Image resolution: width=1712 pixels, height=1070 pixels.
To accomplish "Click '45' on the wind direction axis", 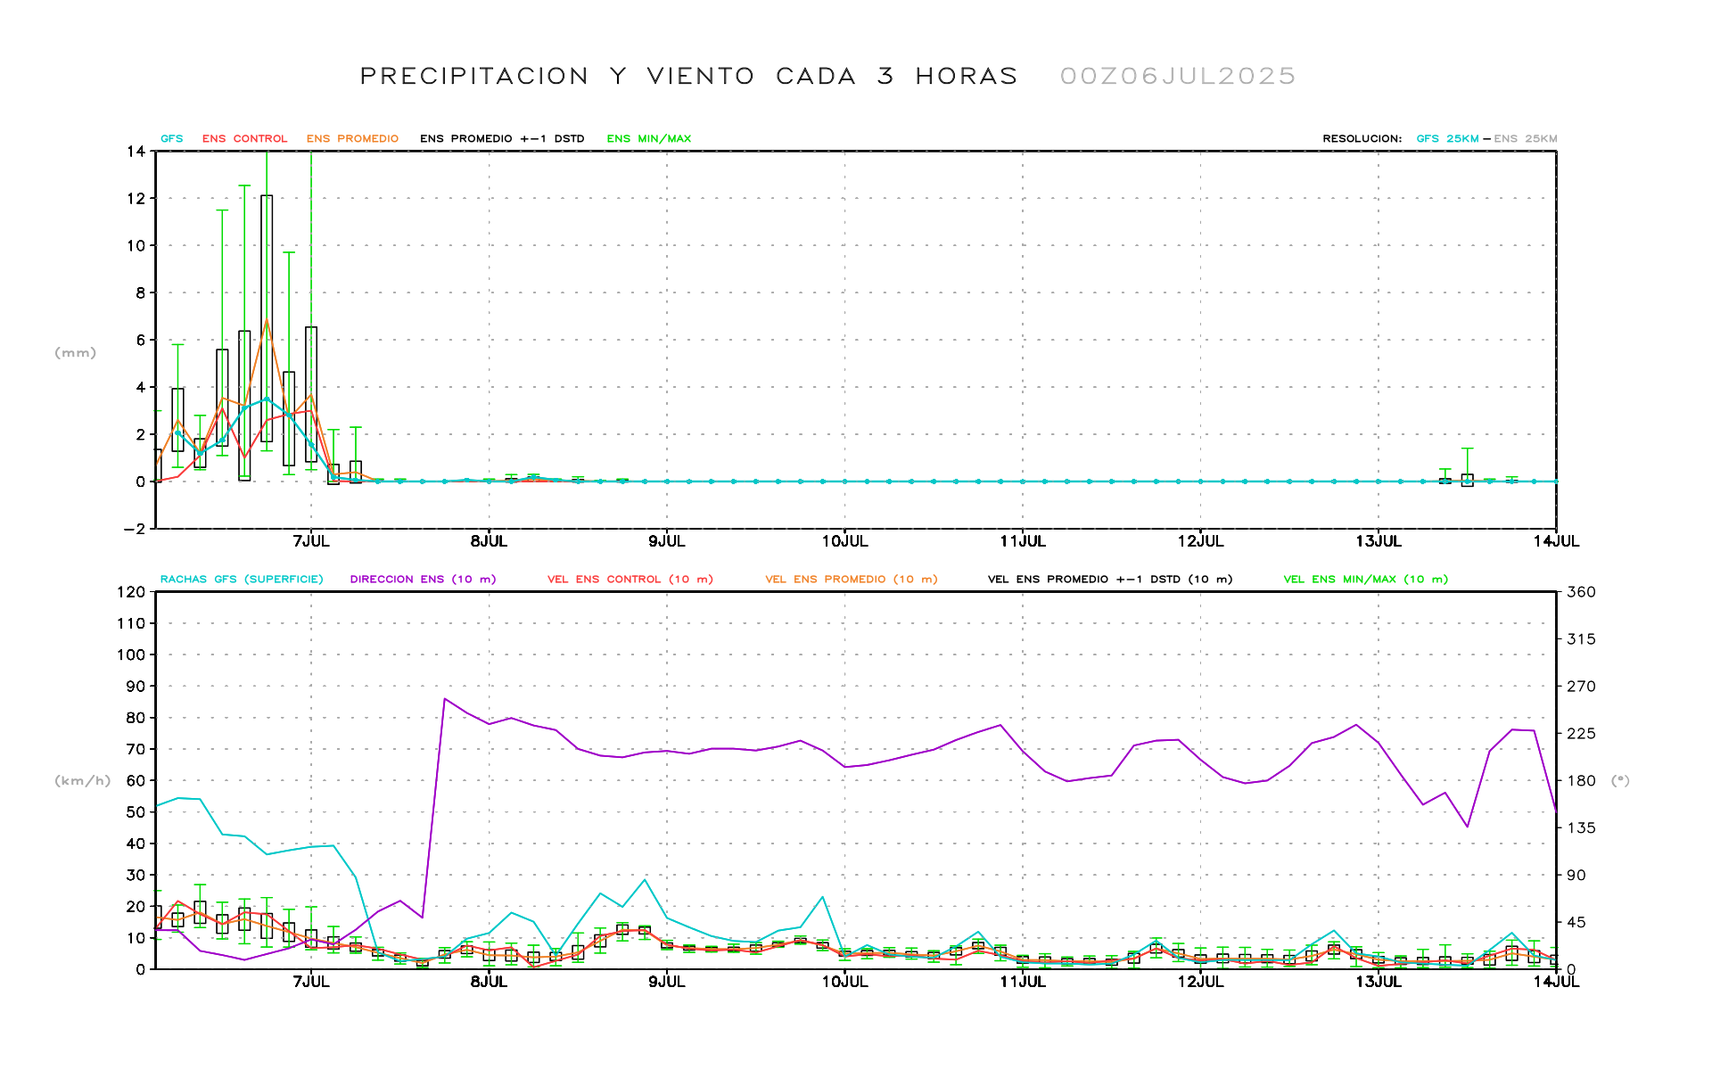I will coord(1576,923).
